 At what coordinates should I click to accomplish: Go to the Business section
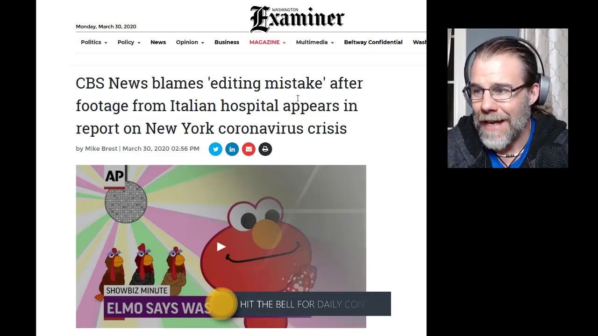(227, 42)
